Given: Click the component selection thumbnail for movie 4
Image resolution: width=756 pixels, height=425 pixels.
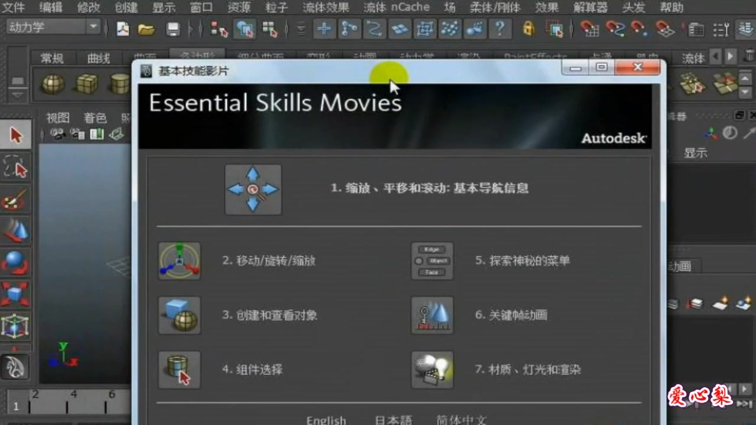Looking at the screenshot, I should click(179, 370).
